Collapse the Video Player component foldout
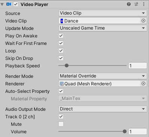 [2, 4]
